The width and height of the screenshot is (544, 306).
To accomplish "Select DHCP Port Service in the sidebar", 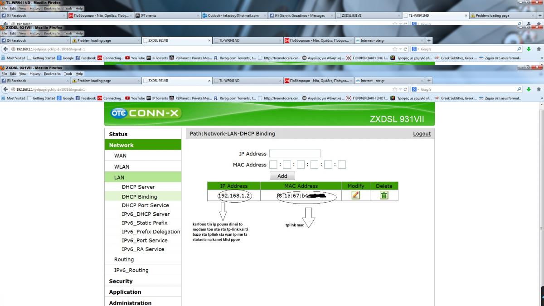I will click(x=145, y=205).
